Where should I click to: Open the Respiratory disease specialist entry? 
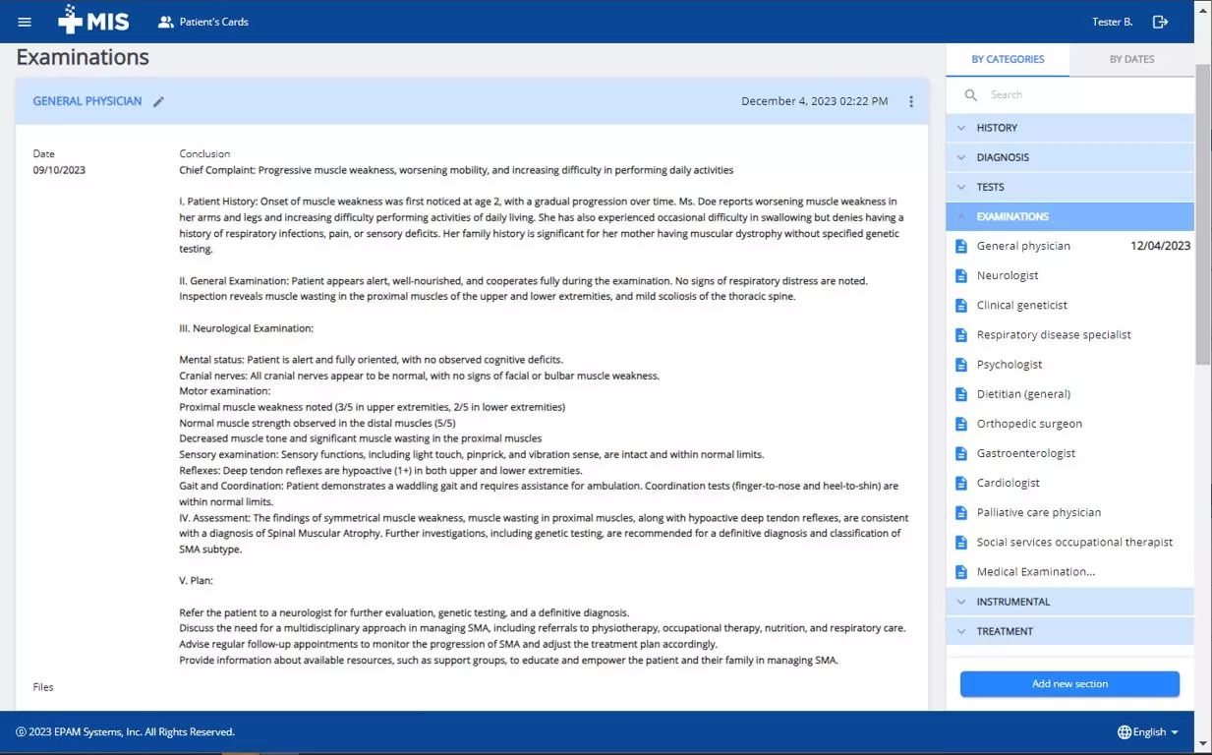tap(1054, 334)
